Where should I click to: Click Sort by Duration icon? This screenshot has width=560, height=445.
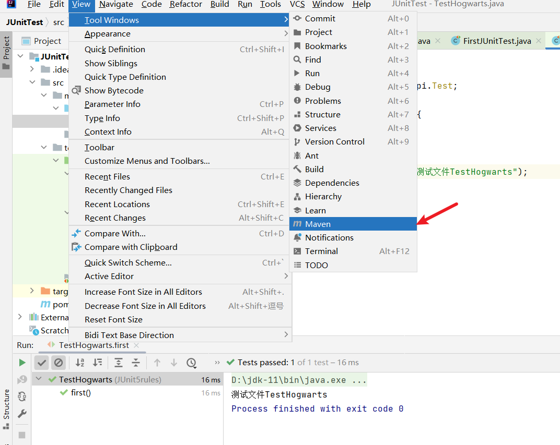point(97,363)
